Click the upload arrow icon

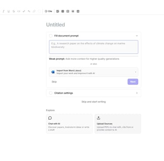point(98,118)
